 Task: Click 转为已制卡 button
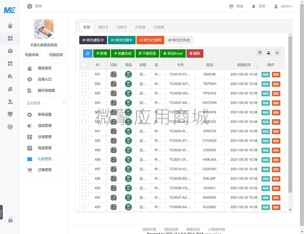[x=122, y=40]
